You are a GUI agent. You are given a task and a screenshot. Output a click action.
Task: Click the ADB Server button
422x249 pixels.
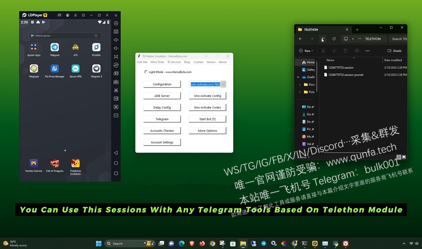(162, 96)
